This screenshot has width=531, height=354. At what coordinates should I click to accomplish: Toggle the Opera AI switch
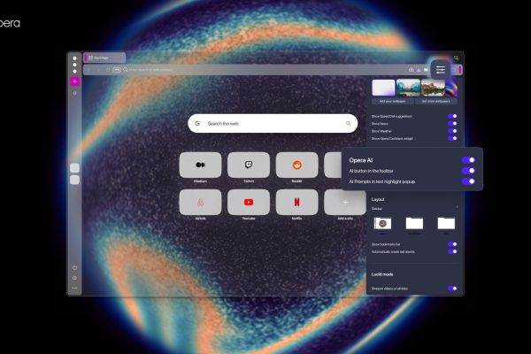(468, 160)
